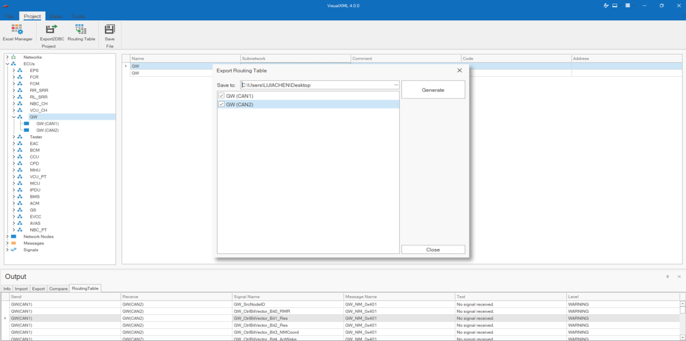Collapse the GW ECU tree node

coord(14,117)
